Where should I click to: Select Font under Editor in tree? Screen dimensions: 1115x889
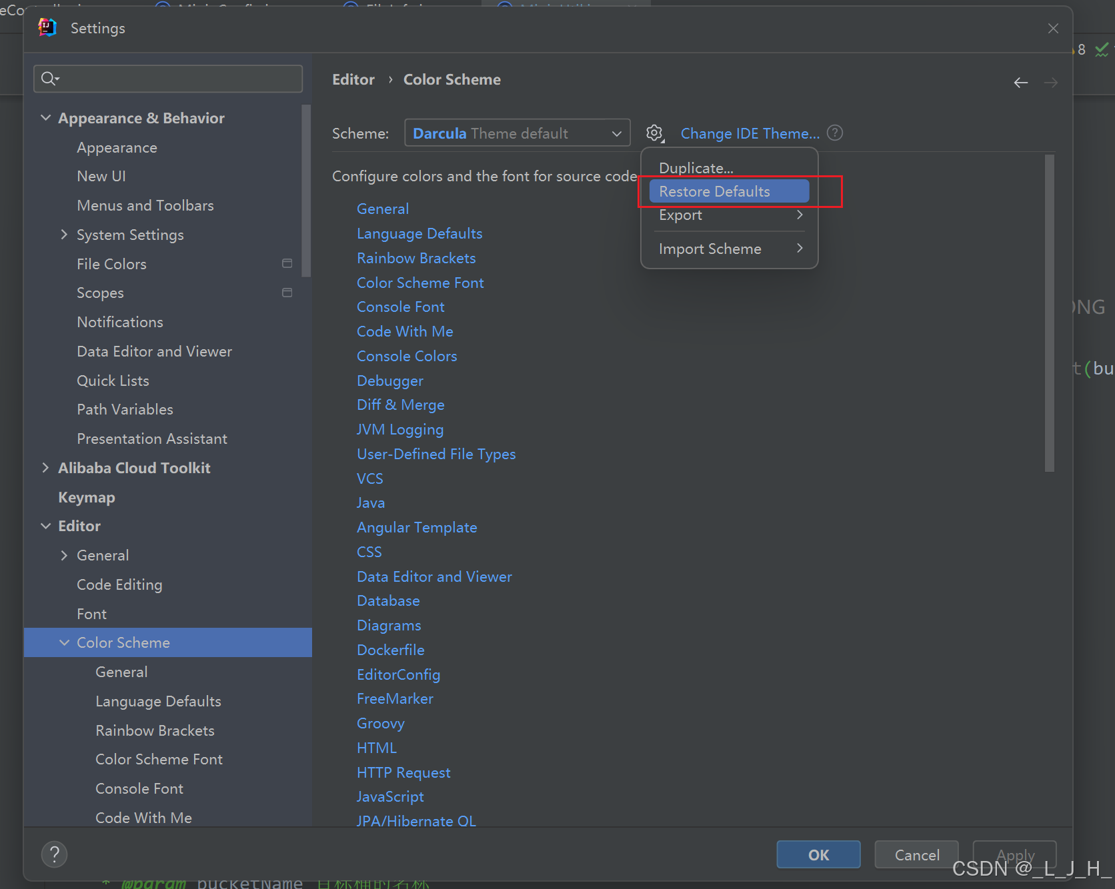pyautogui.click(x=91, y=614)
